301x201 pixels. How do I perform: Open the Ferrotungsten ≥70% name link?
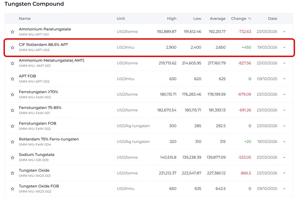[38, 92]
